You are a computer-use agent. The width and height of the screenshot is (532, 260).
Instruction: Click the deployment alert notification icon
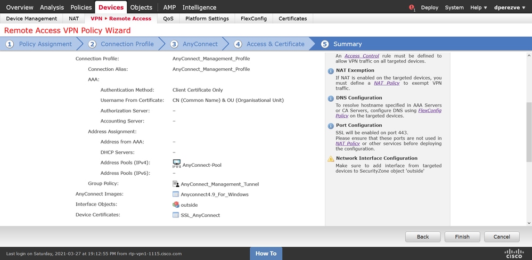412,7
